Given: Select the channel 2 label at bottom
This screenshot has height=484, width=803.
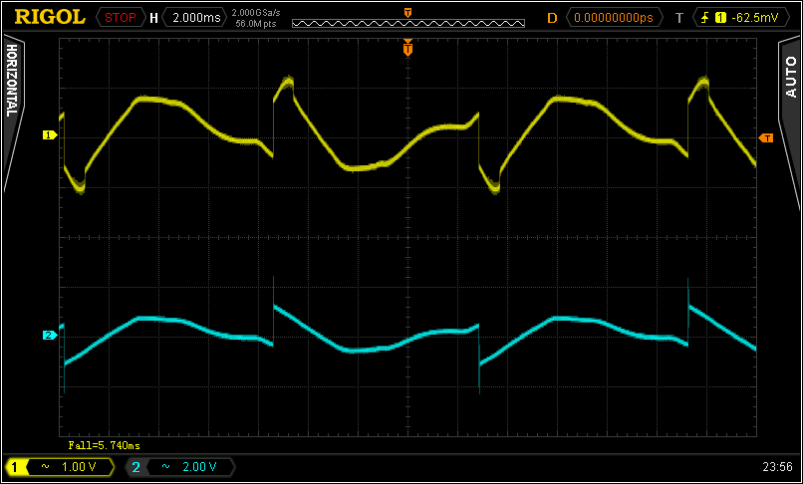Looking at the screenshot, I should [x=135, y=467].
